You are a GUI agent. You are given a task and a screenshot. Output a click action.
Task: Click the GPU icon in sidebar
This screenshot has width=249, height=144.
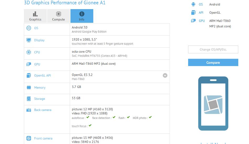193,21
